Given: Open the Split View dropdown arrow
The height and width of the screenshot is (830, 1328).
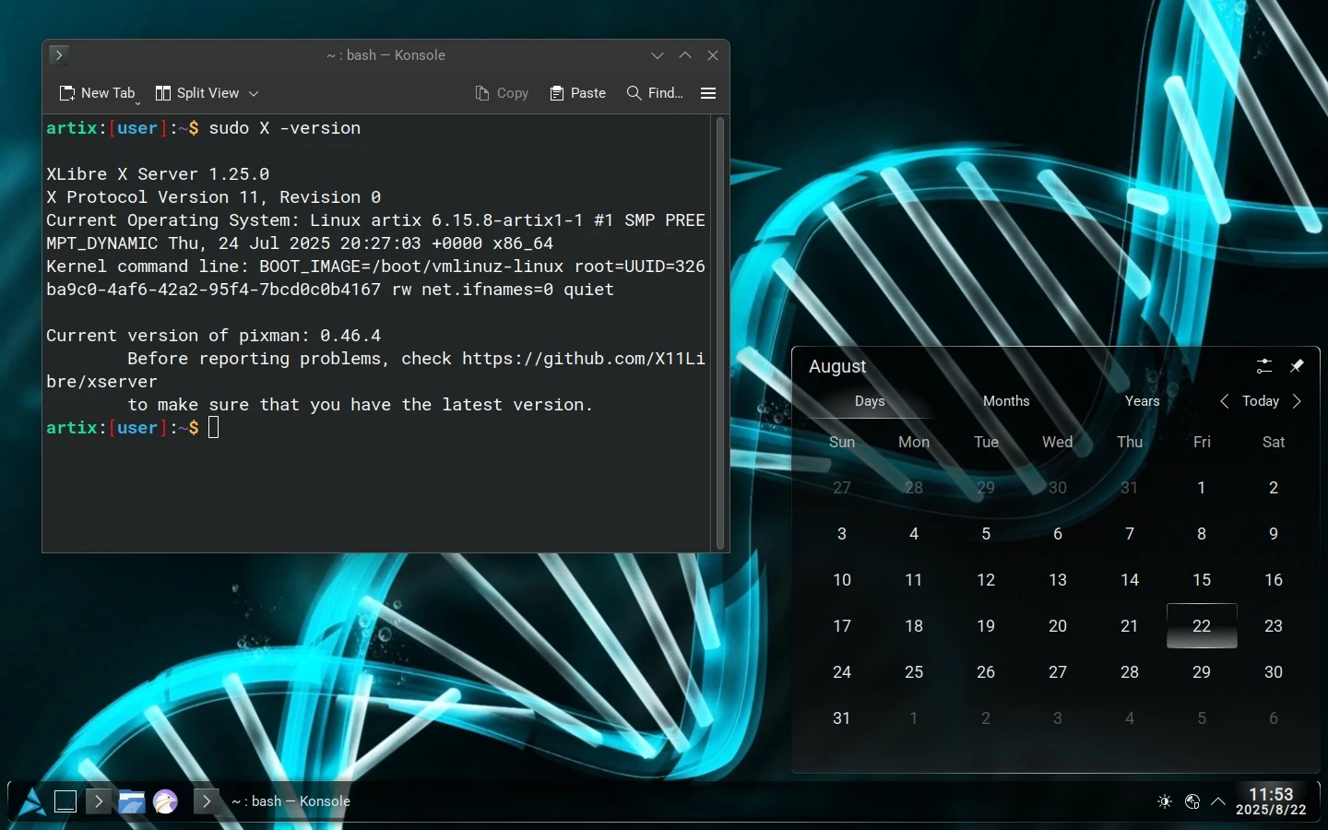Looking at the screenshot, I should 254,93.
